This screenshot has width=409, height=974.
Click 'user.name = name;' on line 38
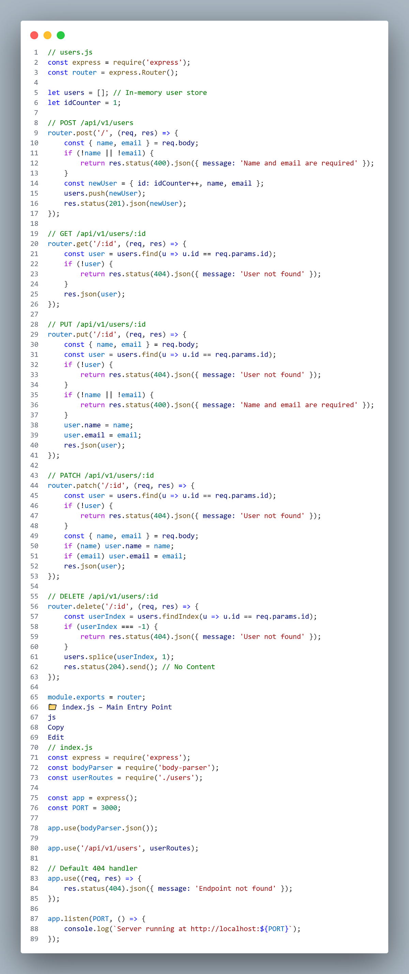(x=99, y=425)
